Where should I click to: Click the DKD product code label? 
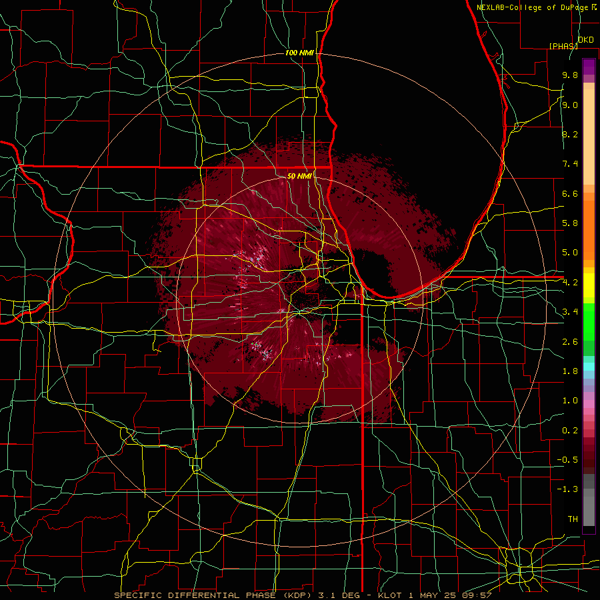586,40
